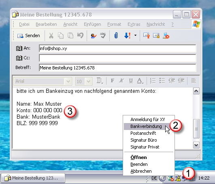Toggle underline formatting U button

[131, 81]
